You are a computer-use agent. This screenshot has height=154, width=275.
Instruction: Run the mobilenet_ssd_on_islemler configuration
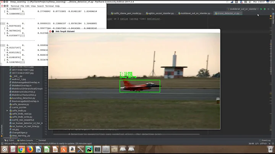pyautogui.click(x=261, y=9)
